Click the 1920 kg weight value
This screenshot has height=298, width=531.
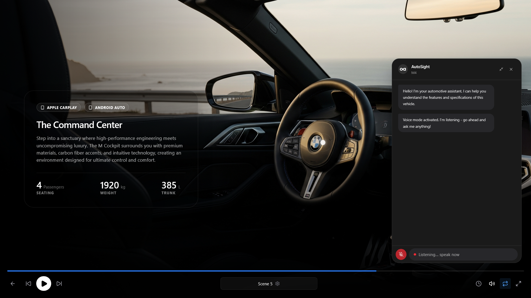[113, 185]
